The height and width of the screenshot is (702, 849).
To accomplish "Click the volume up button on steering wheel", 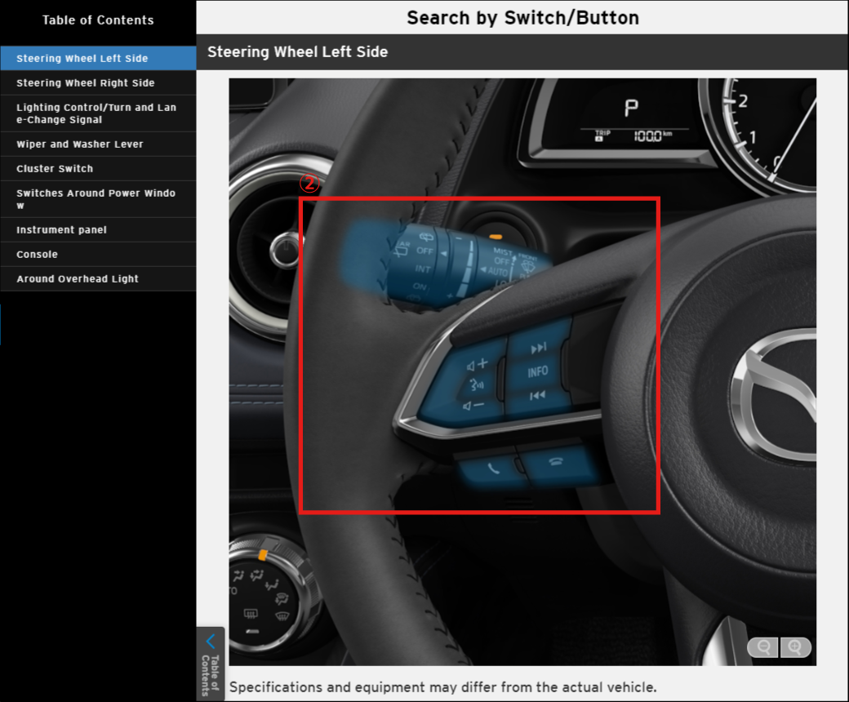I will click(x=476, y=364).
